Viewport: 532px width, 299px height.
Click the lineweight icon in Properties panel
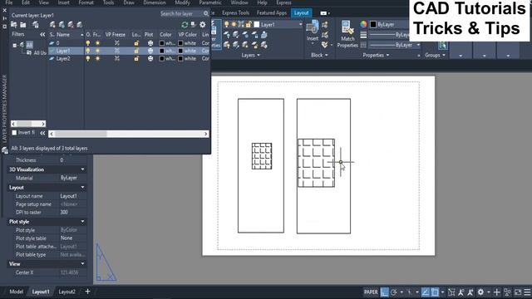363,35
